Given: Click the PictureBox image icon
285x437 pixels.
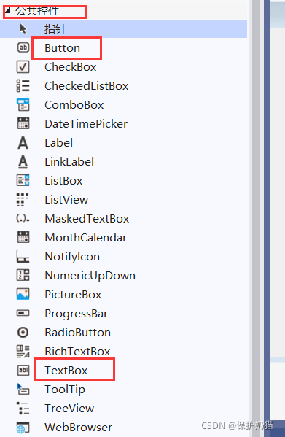Looking at the screenshot, I should 23,294.
